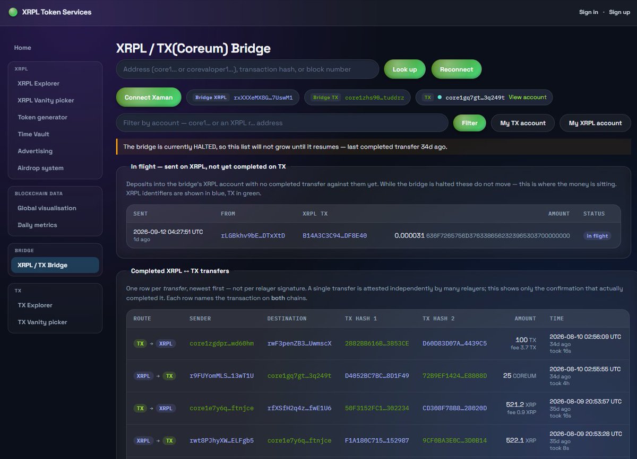
Task: Open Global visualisation page
Action: click(x=47, y=208)
